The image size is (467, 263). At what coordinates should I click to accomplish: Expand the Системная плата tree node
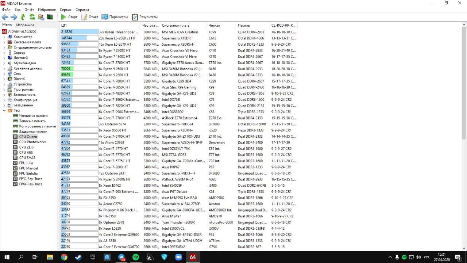pyautogui.click(x=4, y=42)
